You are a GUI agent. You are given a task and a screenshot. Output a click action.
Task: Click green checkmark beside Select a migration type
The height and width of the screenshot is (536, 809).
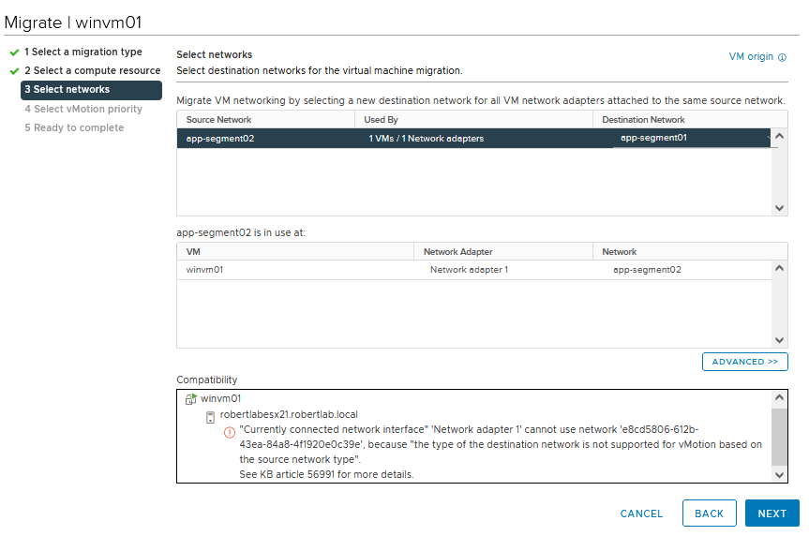coord(14,52)
